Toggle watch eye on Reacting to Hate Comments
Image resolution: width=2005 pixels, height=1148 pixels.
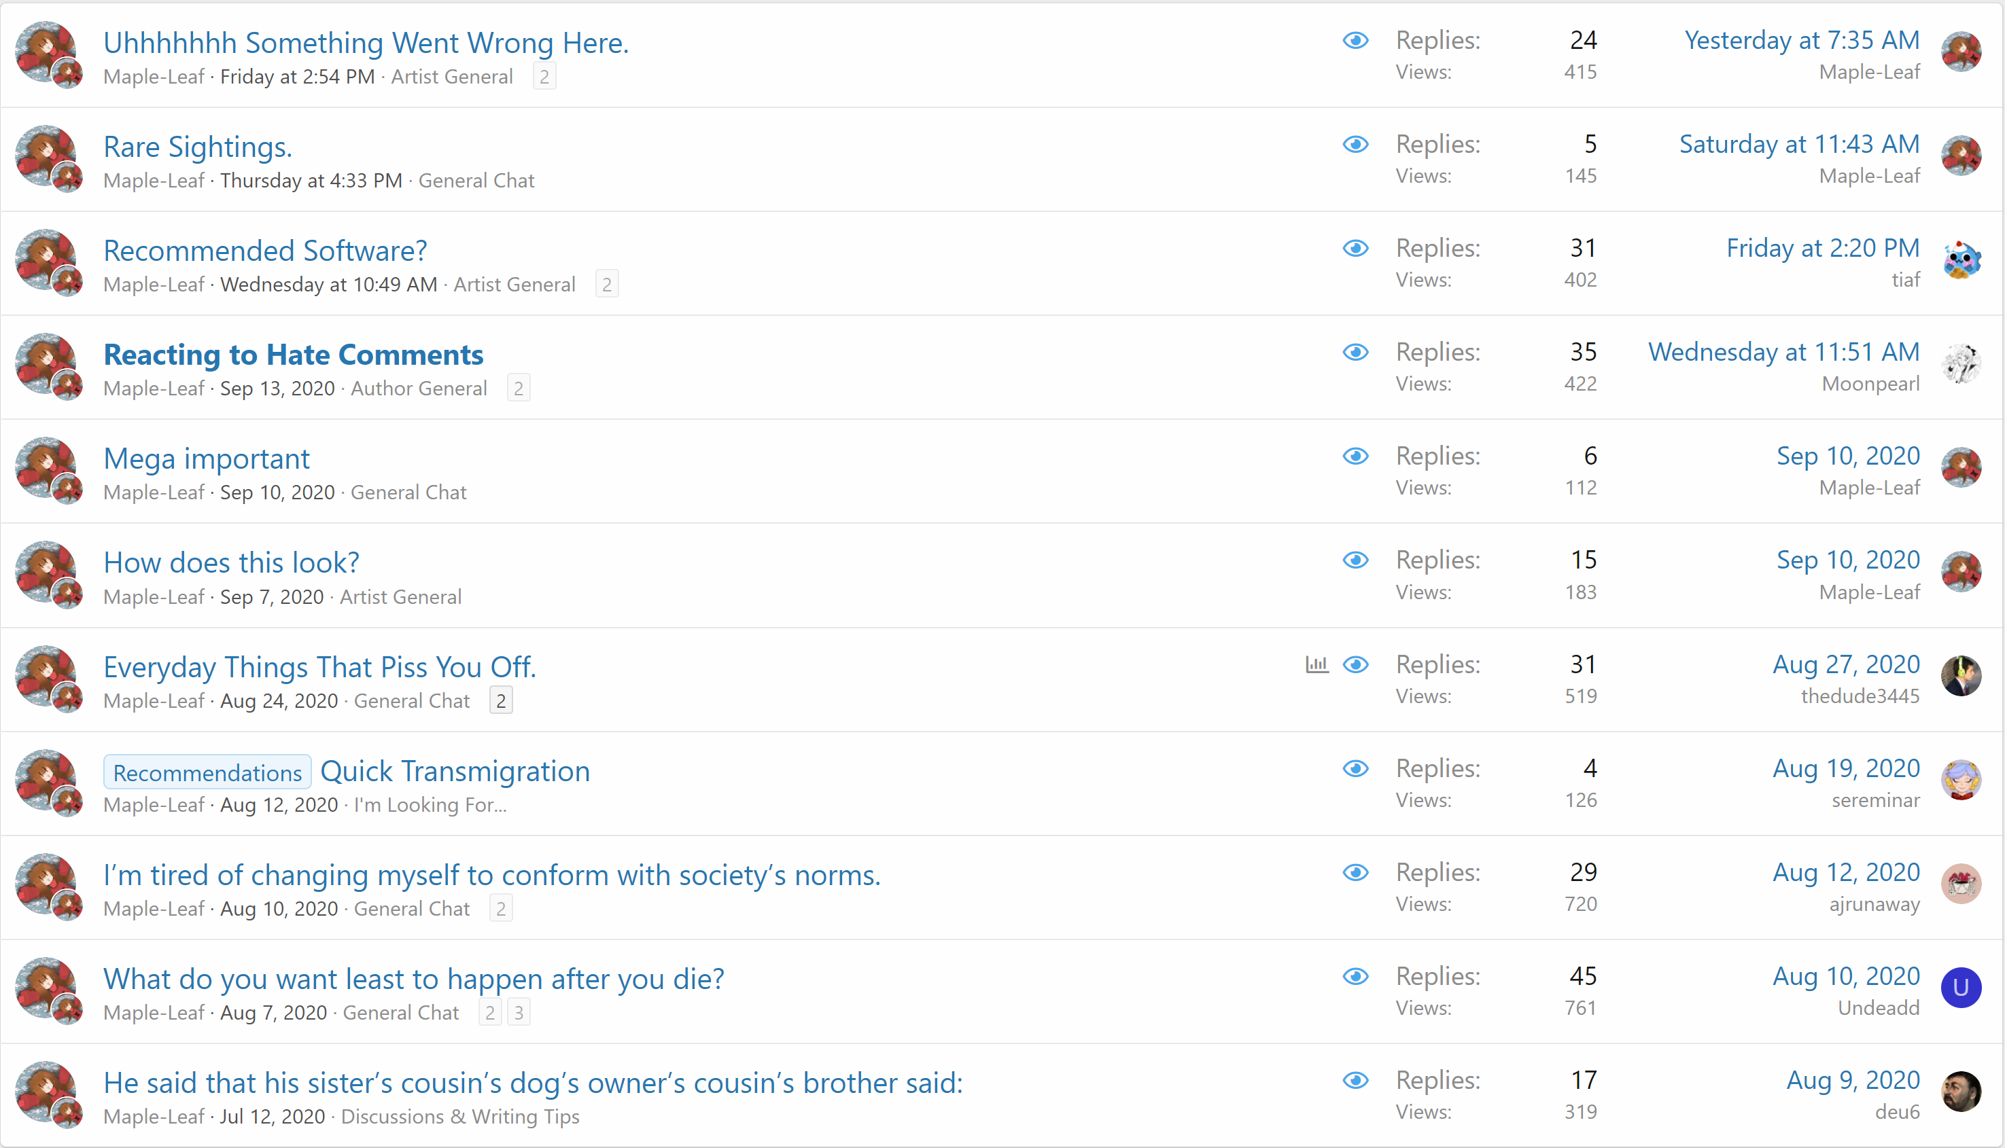1355,353
